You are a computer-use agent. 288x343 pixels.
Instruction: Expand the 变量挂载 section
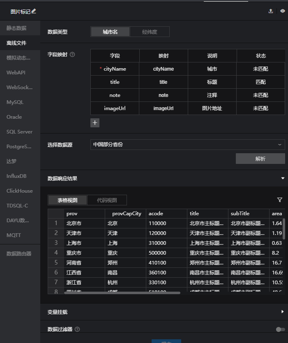tap(283, 312)
